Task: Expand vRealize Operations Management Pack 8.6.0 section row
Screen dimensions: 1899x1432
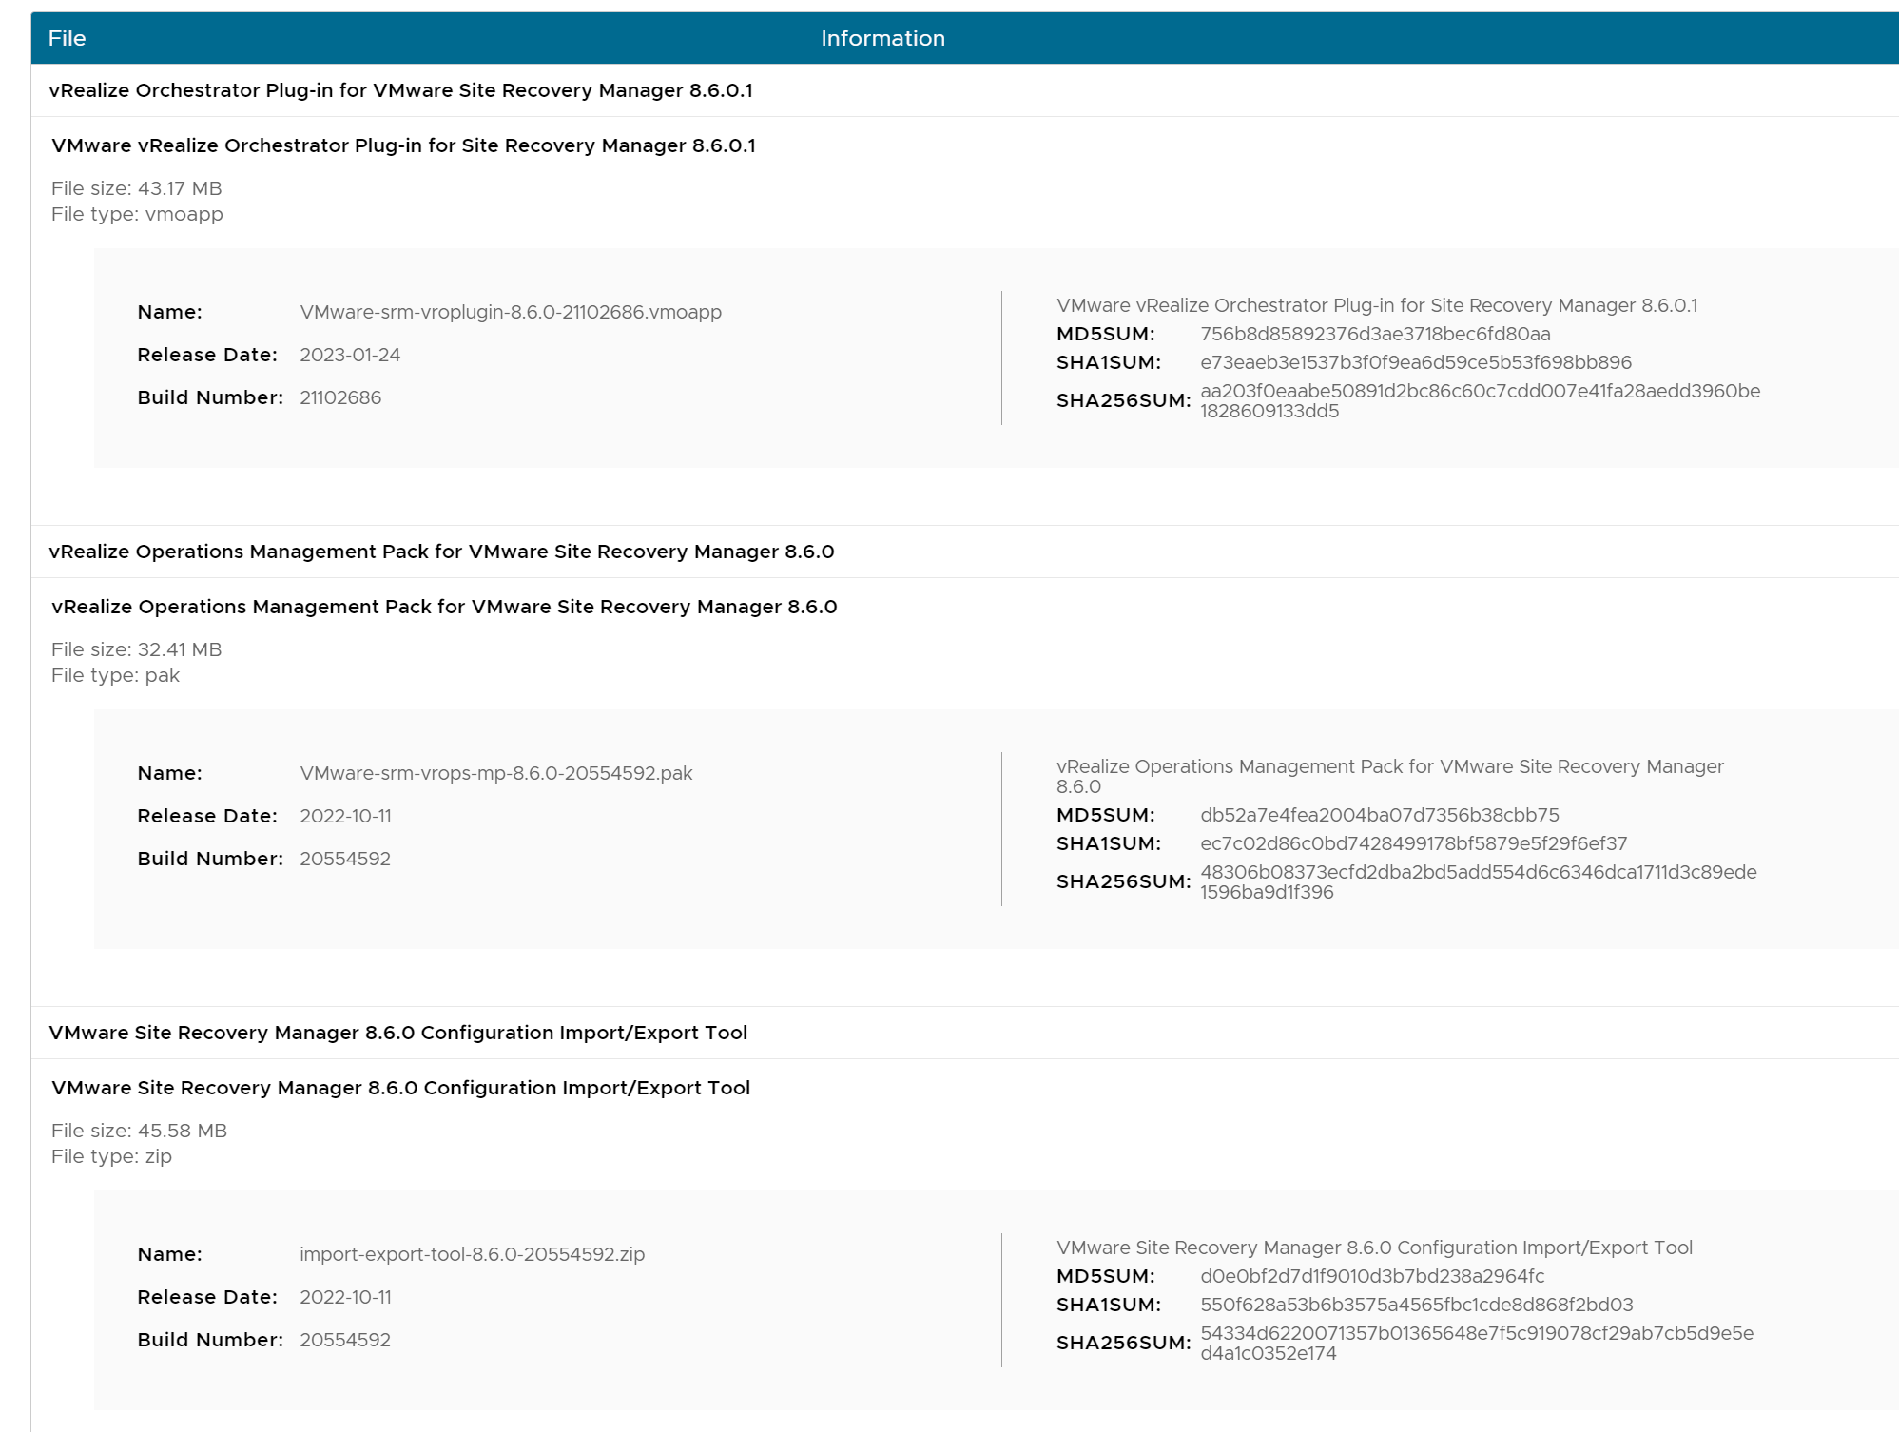Action: point(441,552)
